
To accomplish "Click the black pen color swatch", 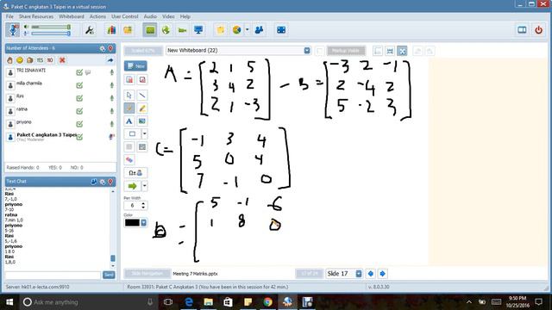I will coord(132,223).
